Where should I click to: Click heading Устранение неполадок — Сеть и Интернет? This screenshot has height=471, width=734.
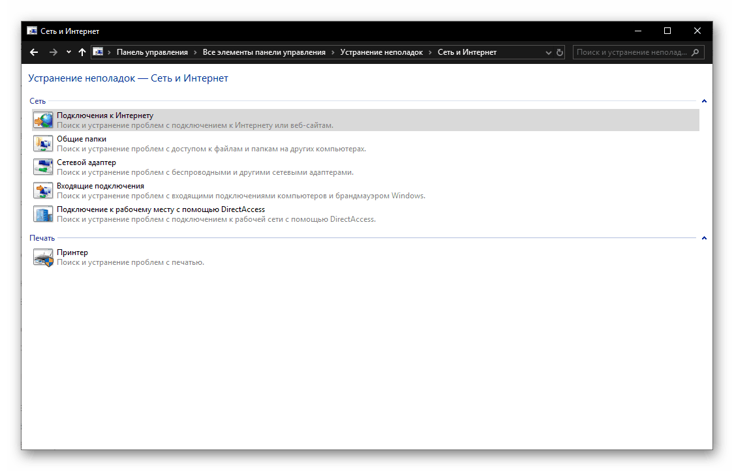129,78
